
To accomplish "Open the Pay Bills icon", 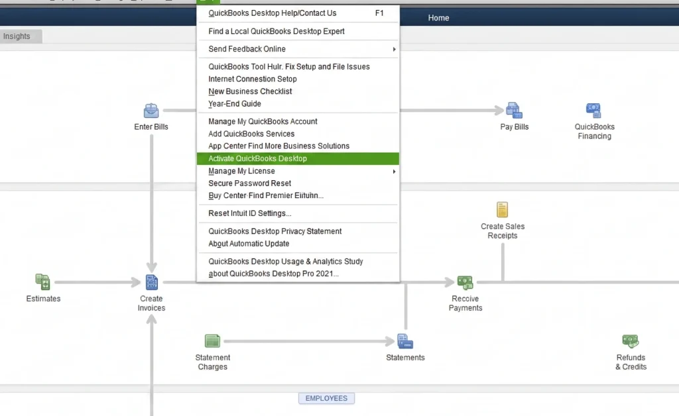I will (x=514, y=111).
